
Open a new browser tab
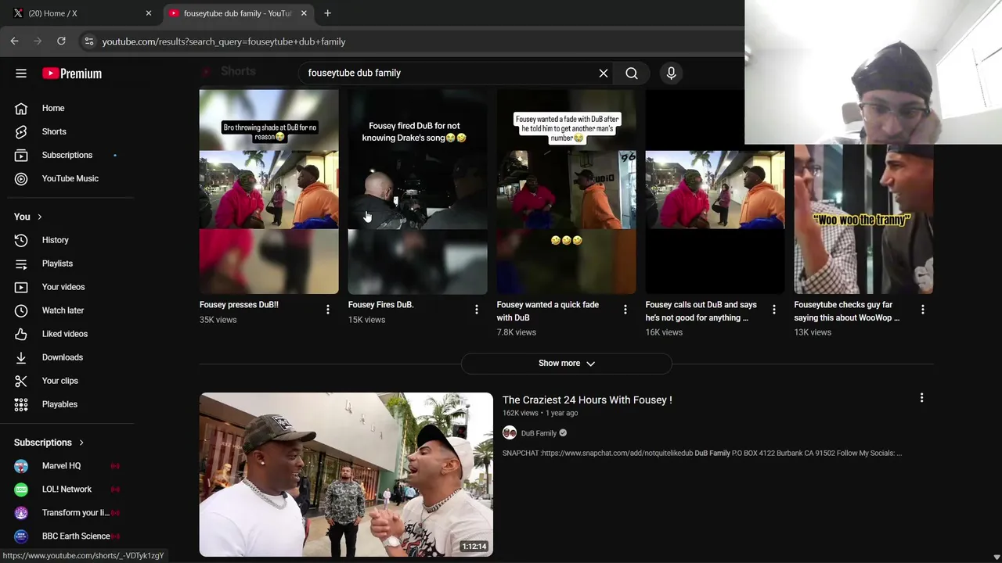327,13
